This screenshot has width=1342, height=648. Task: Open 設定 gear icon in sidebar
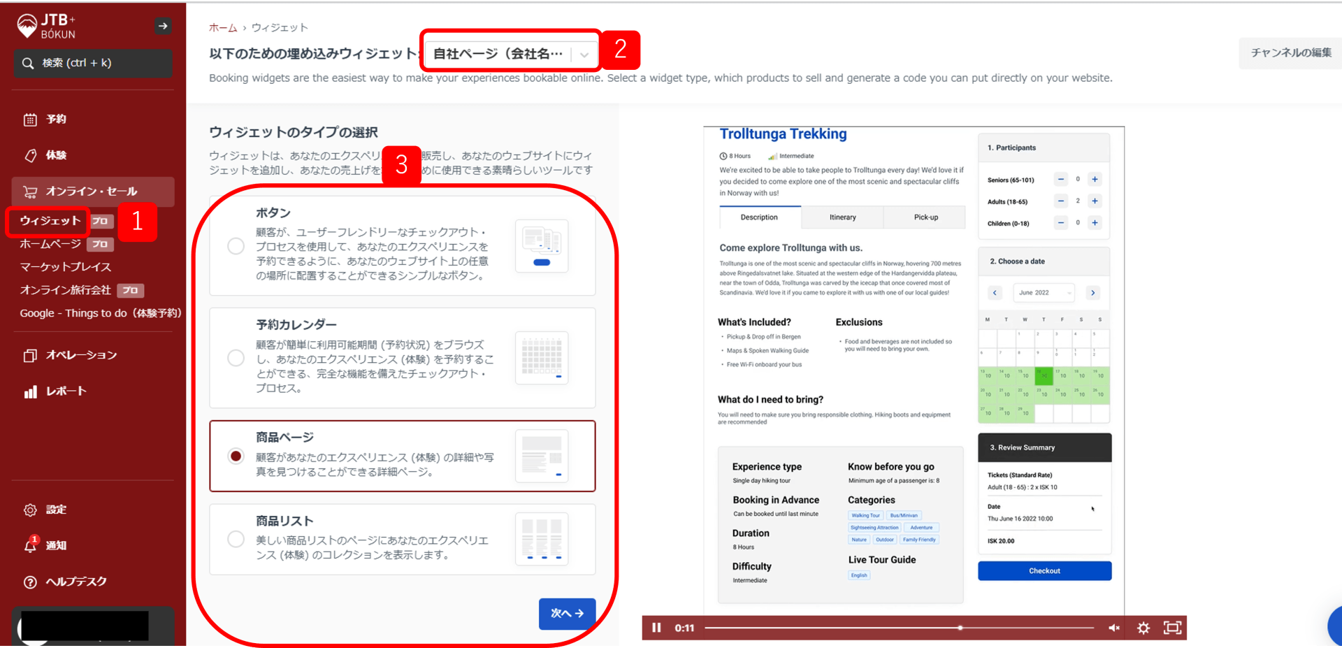click(30, 510)
